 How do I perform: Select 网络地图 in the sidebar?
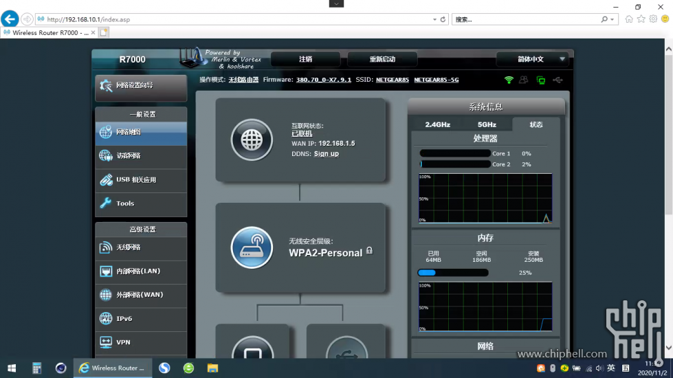coord(141,132)
